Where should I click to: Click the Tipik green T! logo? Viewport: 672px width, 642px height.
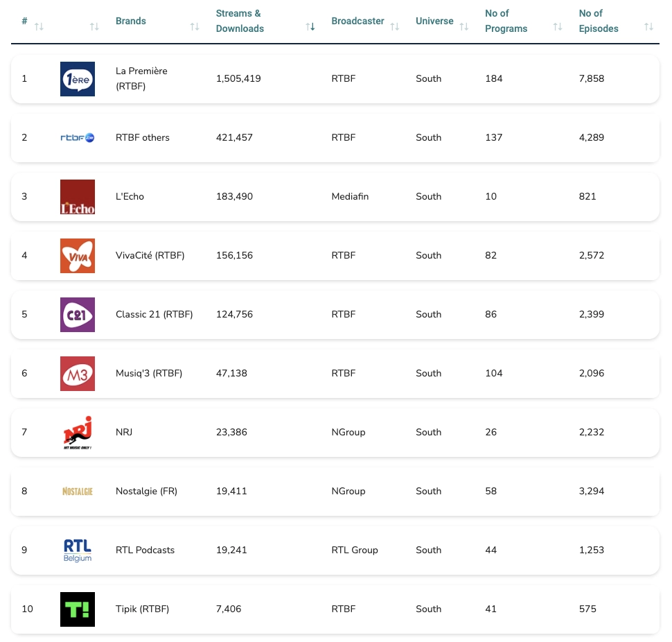(x=77, y=609)
